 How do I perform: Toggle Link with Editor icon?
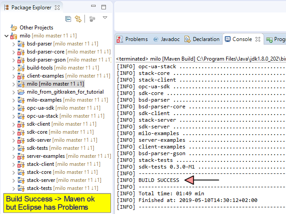[x=78, y=19]
